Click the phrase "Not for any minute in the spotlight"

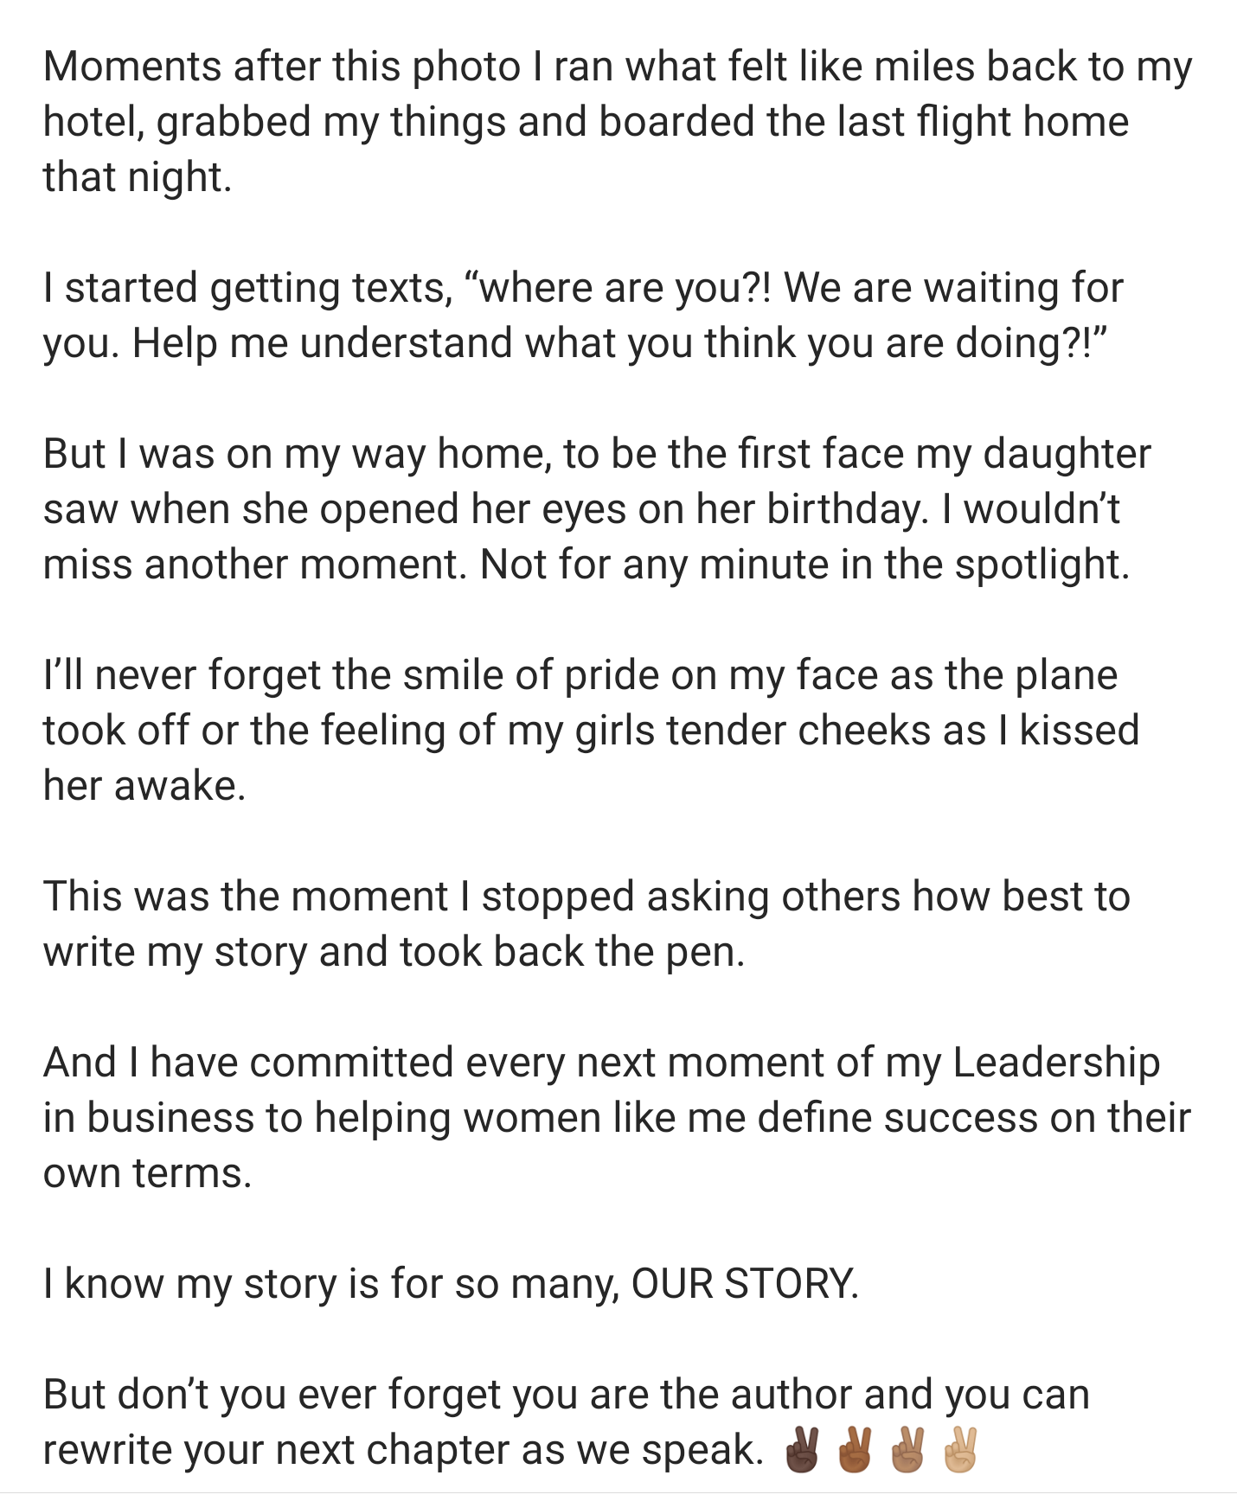click(804, 565)
